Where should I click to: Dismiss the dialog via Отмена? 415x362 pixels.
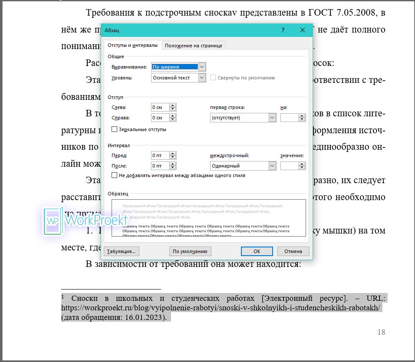pyautogui.click(x=293, y=251)
